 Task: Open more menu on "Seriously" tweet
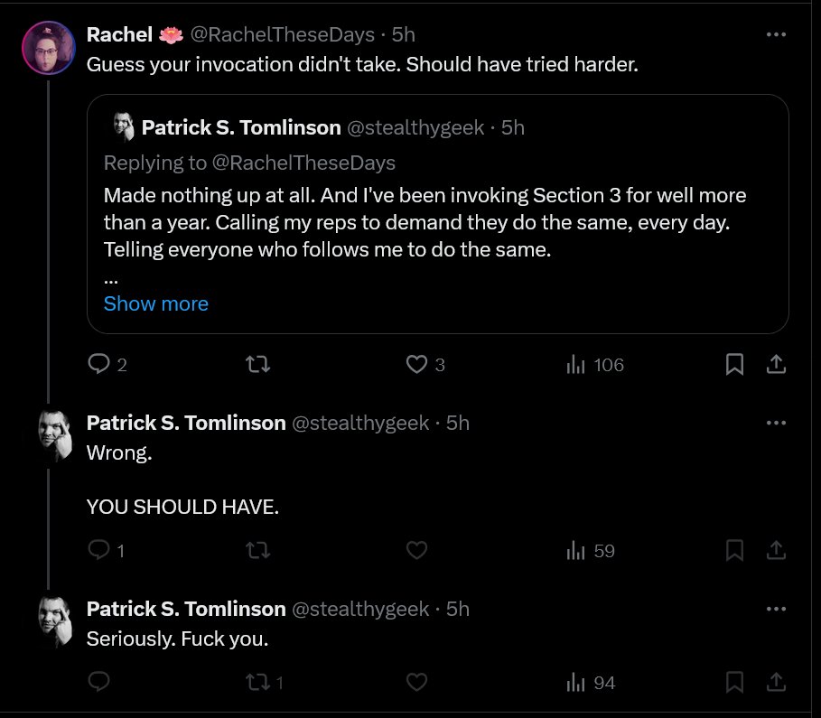tap(776, 609)
